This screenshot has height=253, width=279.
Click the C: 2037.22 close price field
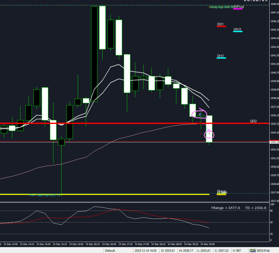222,250
